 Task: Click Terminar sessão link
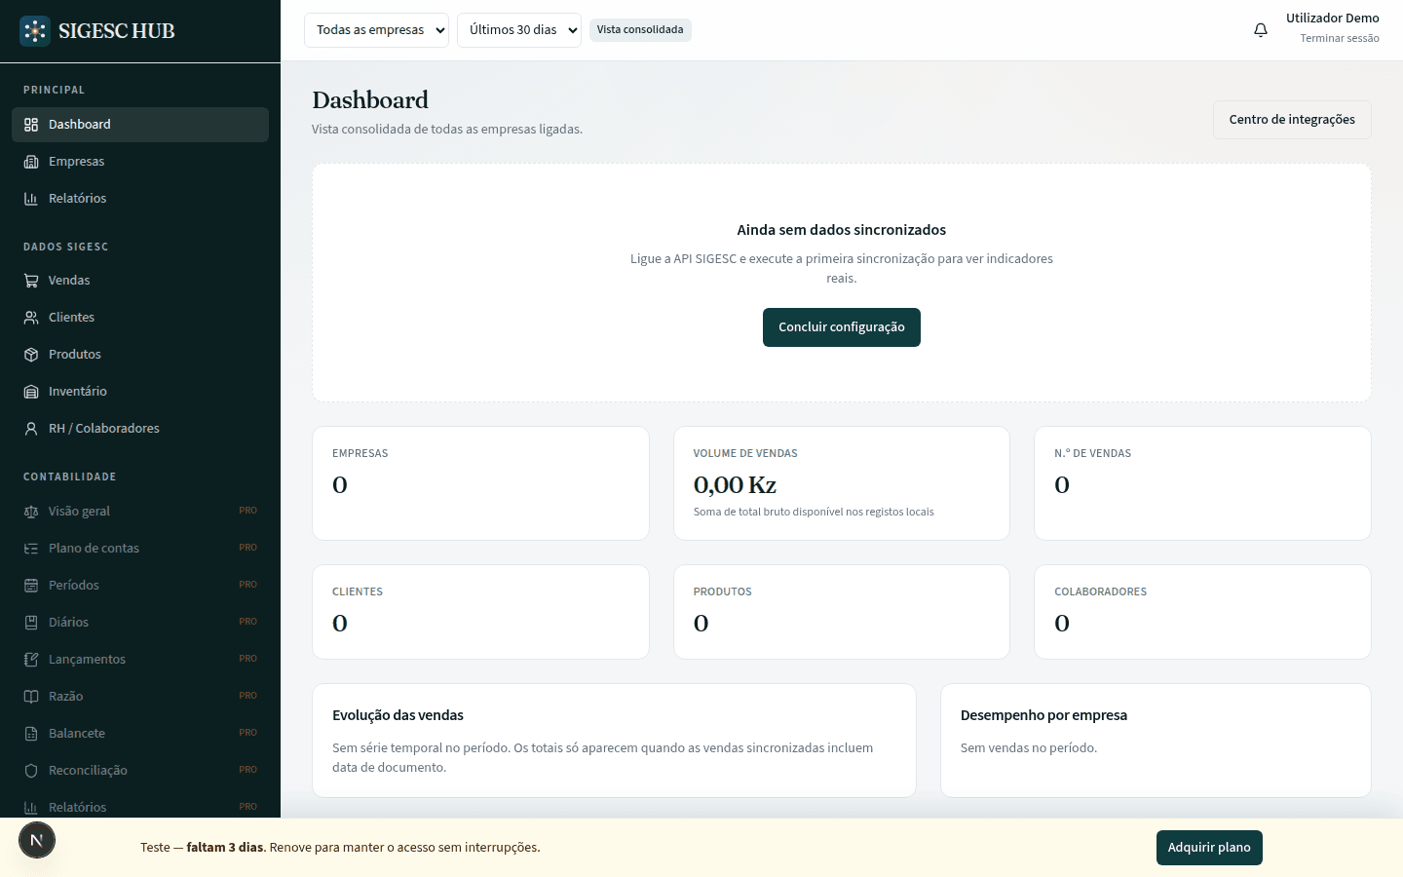coord(1340,38)
